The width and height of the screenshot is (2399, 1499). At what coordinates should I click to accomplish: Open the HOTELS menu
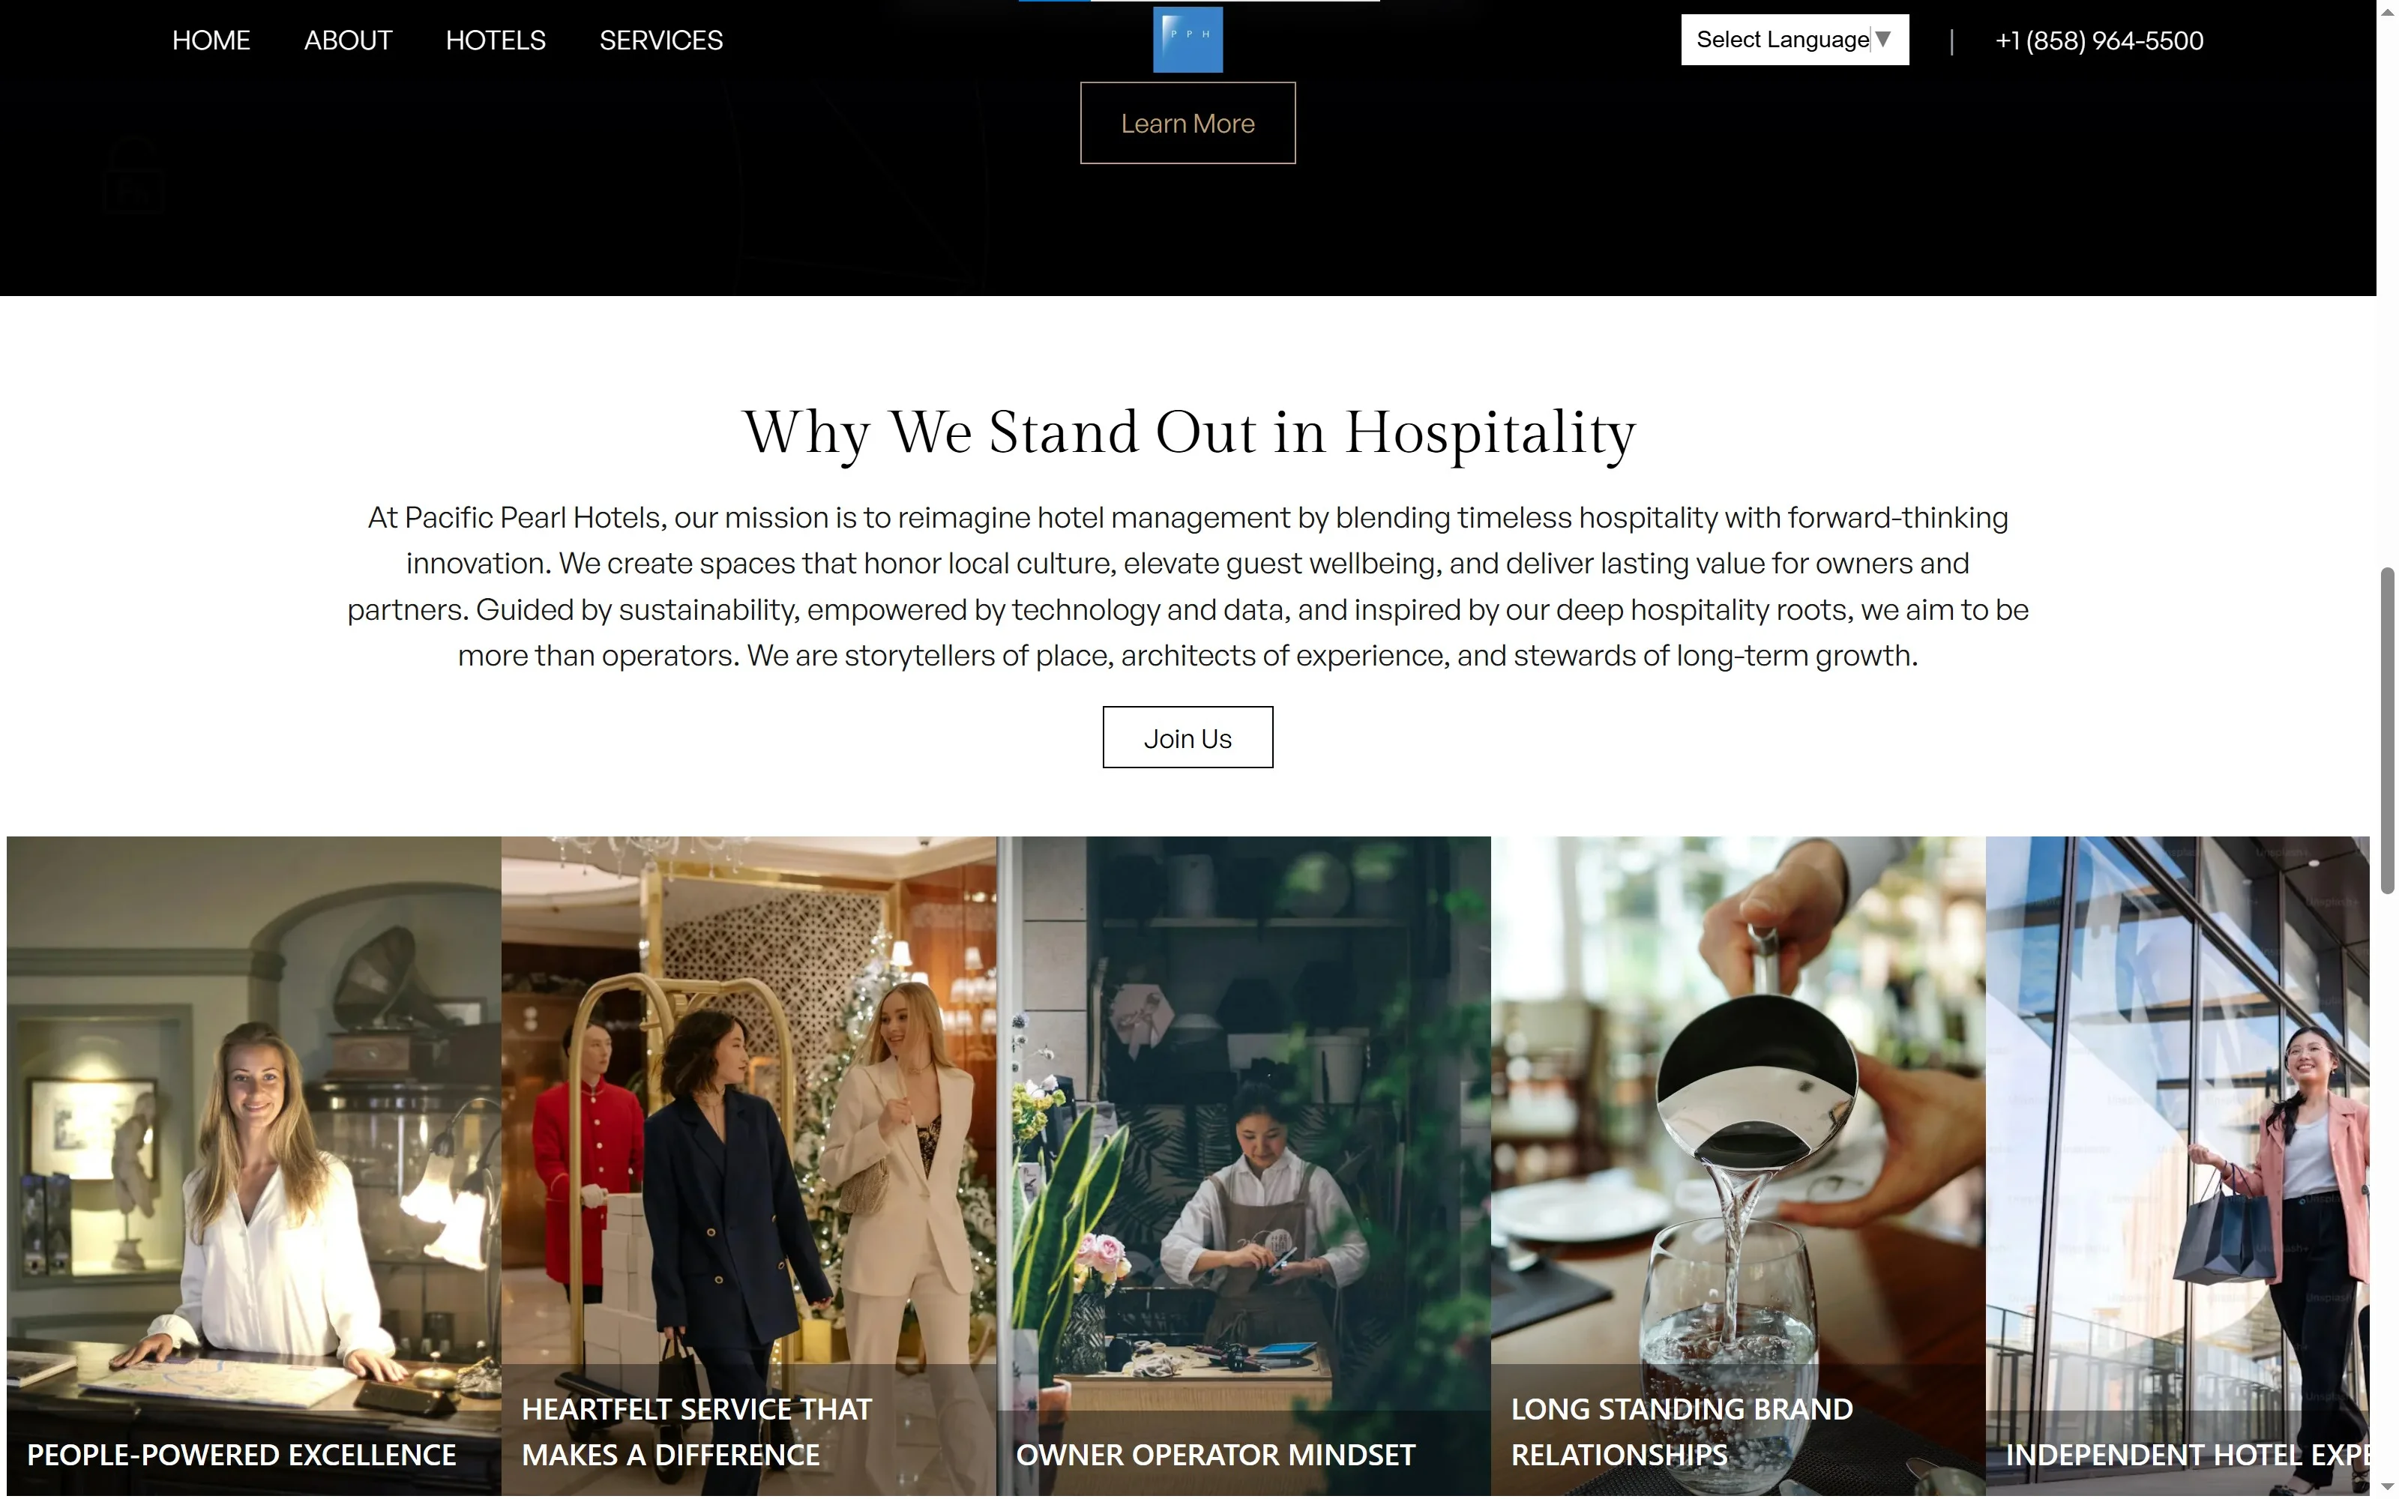(496, 40)
